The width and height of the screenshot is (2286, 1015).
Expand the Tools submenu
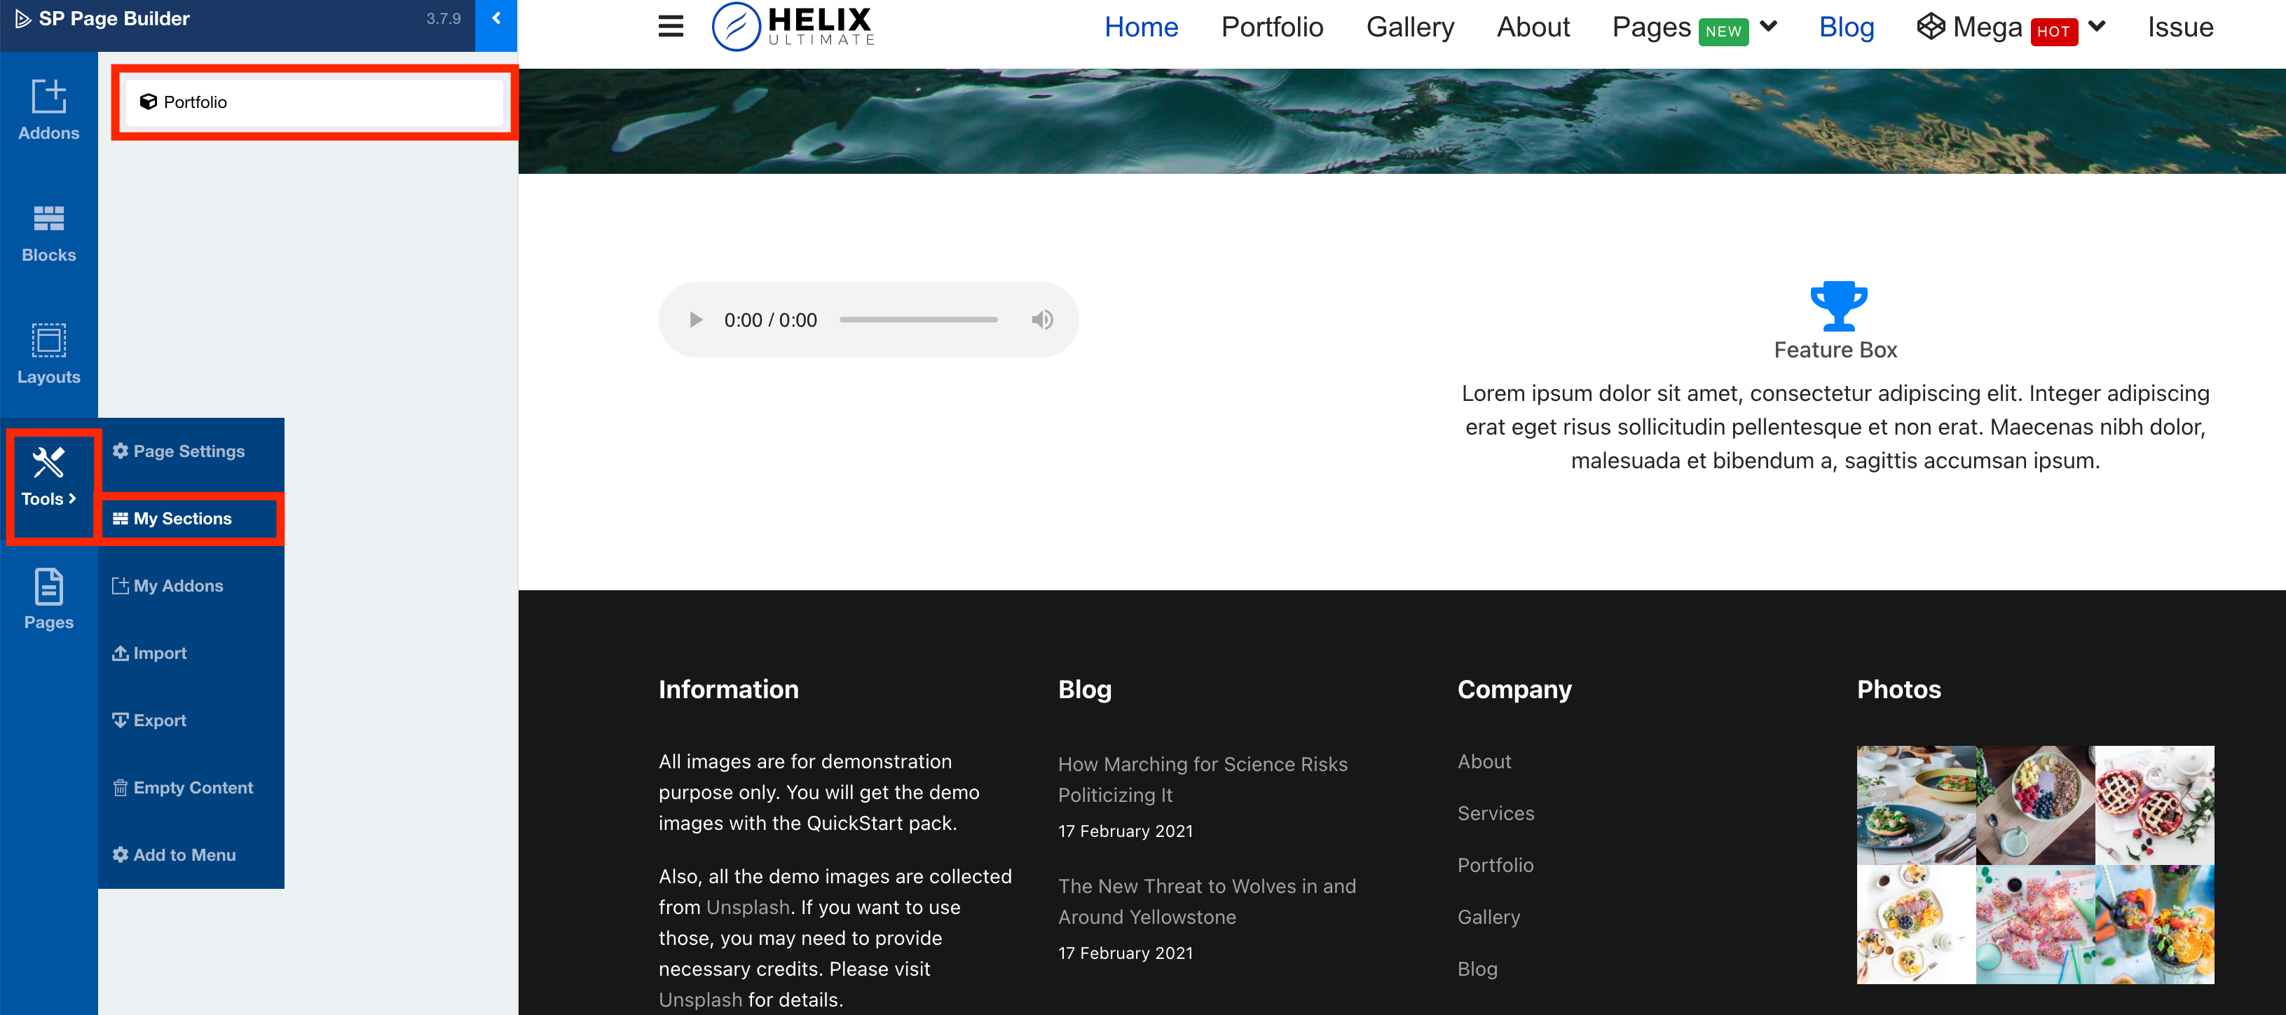coord(49,477)
